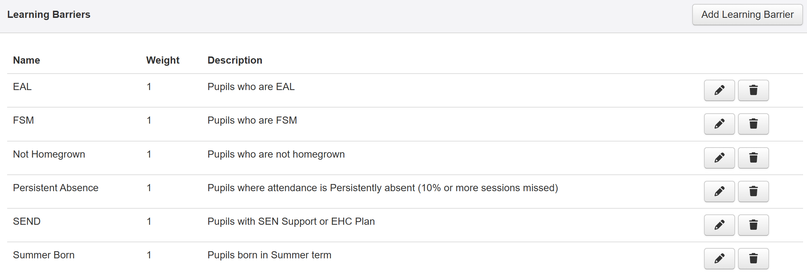The width and height of the screenshot is (807, 278).
Task: Edit the Persistent Absence barrier
Action: 719,192
